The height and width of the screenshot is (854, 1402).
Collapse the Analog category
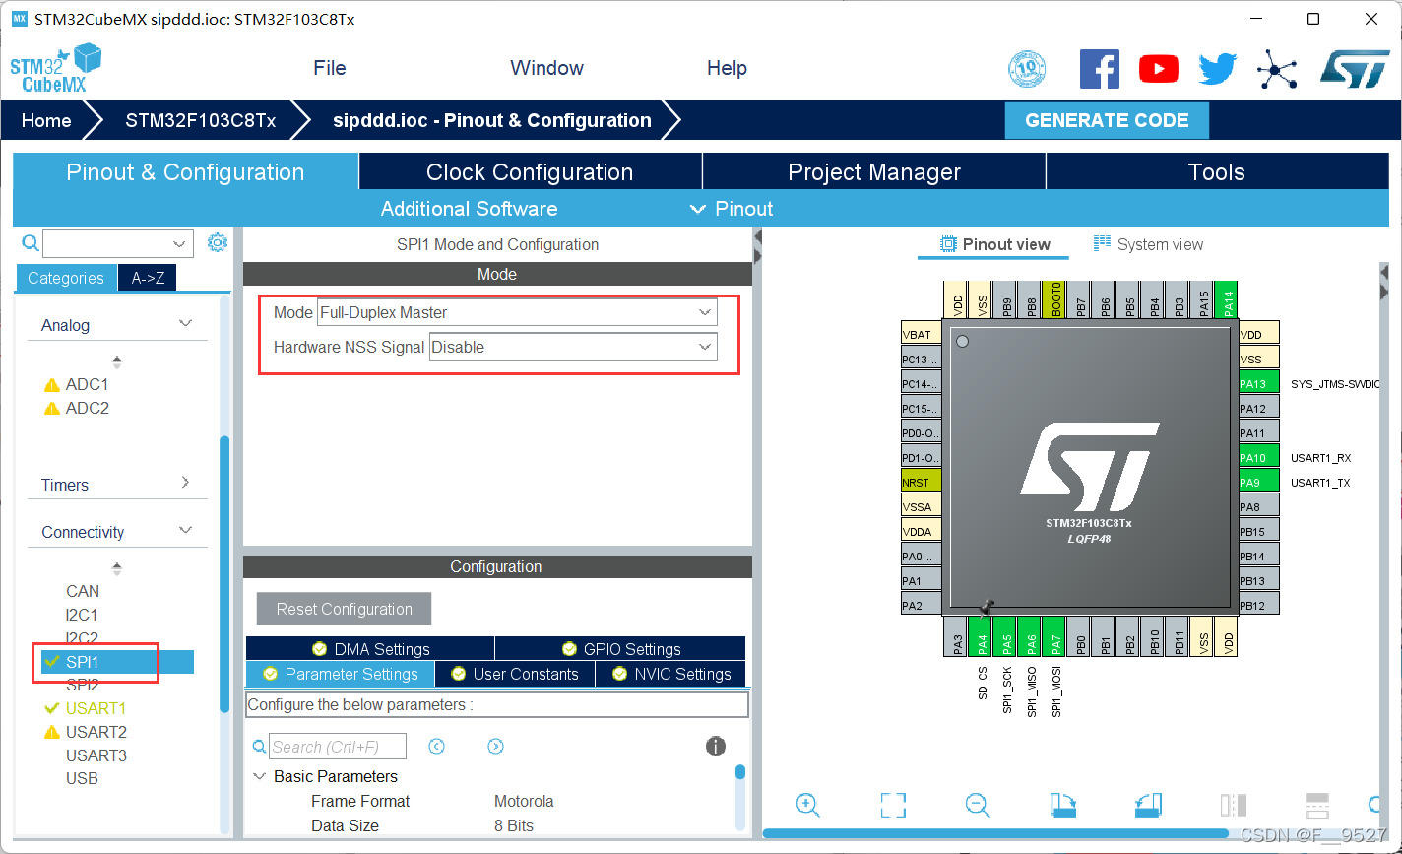click(185, 324)
